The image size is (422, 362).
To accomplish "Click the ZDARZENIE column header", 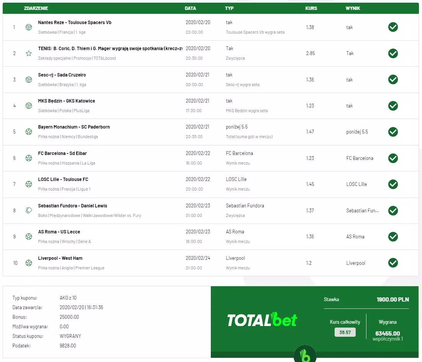I will (x=36, y=8).
